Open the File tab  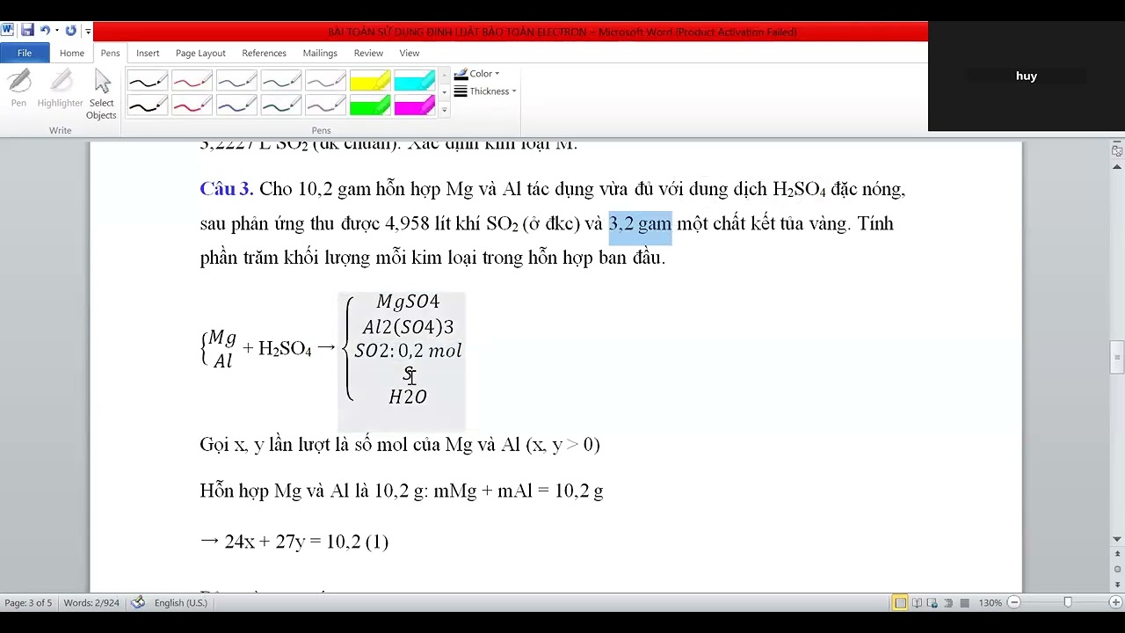coord(25,53)
